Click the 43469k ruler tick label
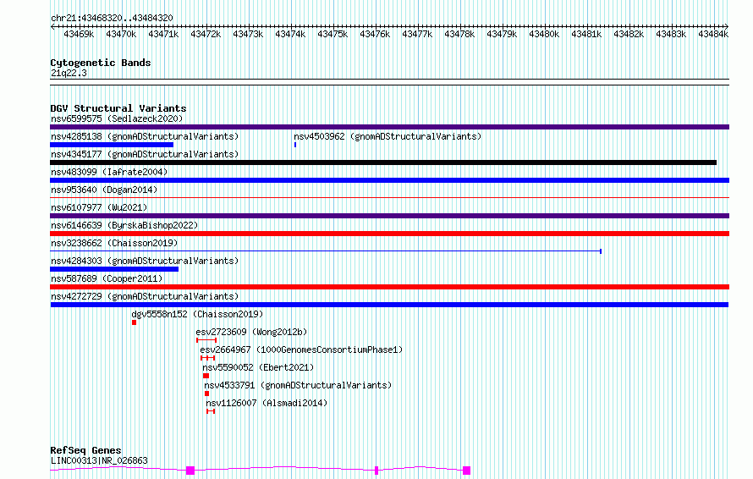 pos(79,34)
